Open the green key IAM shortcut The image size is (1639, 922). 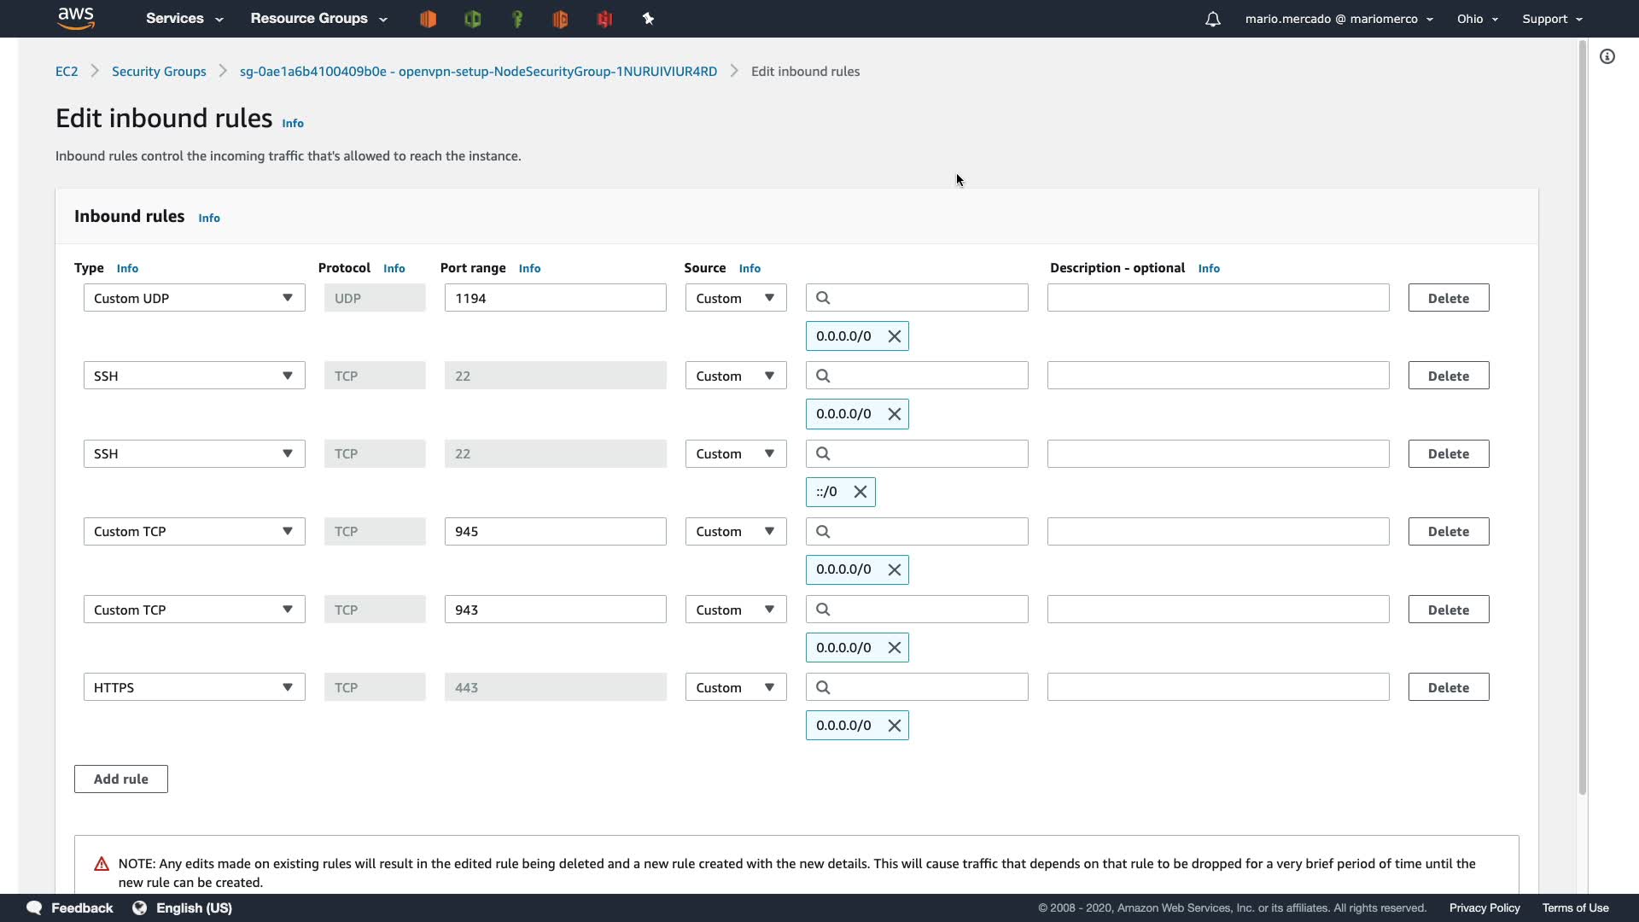pos(516,19)
